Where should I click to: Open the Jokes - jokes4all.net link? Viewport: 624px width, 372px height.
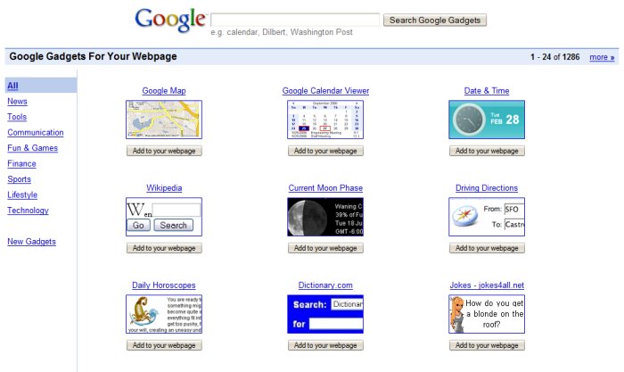pos(487,285)
